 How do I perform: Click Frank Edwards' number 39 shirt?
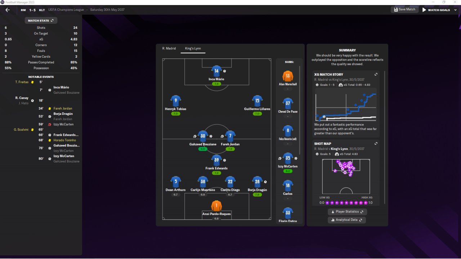(216, 160)
